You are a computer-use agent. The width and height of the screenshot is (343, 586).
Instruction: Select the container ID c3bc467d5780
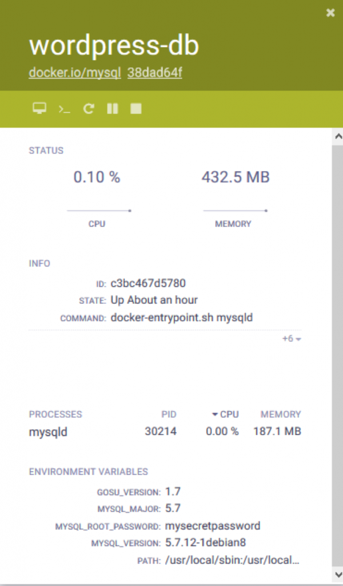pos(147,282)
